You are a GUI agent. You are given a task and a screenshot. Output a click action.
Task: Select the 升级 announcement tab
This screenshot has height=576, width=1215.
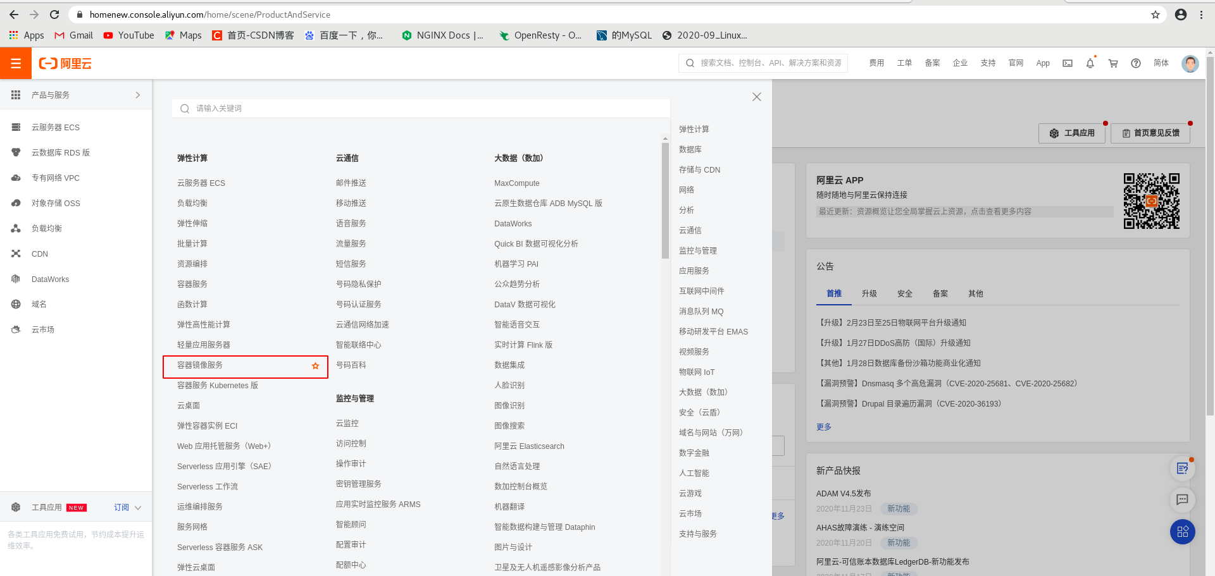(869, 293)
